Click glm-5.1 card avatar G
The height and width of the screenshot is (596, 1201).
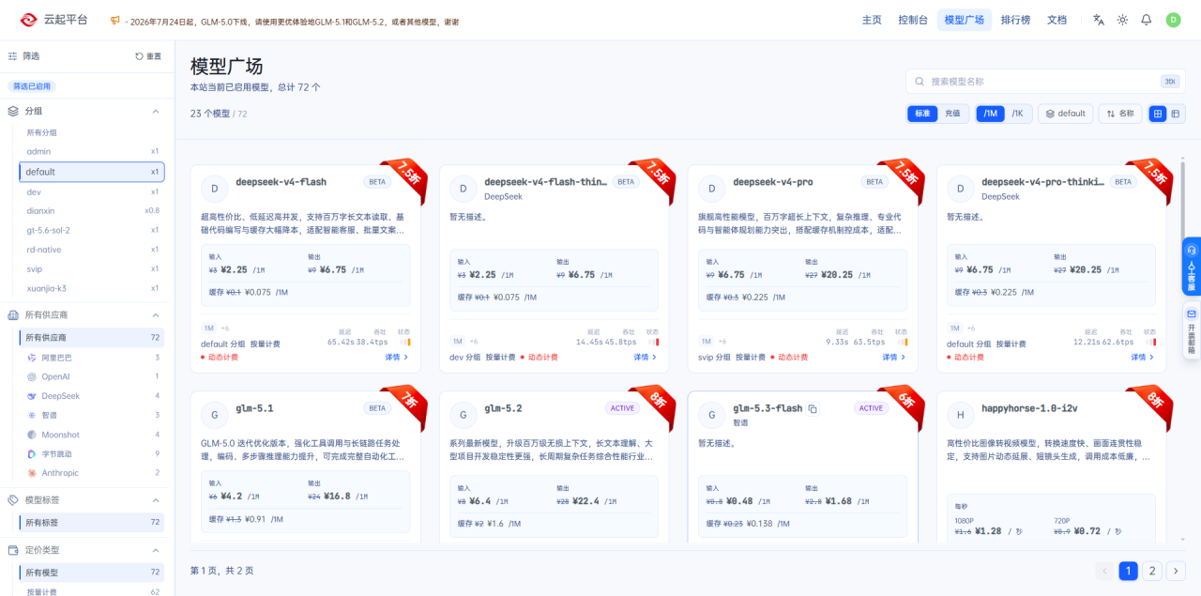(214, 414)
